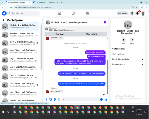Open the account profile picture menu
Viewport: 149px width, 119px height.
pos(143,13)
